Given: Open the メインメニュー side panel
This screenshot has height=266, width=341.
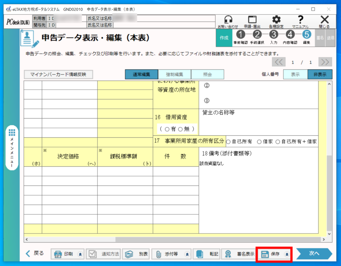Looking at the screenshot, I should (12, 148).
